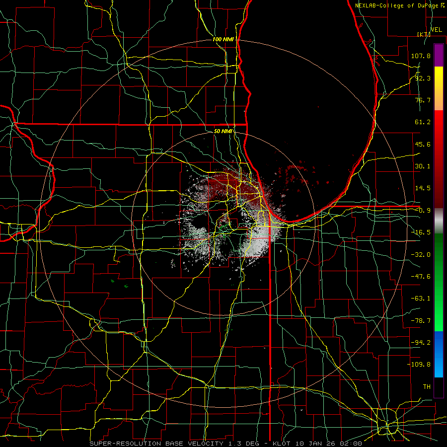
Task: Click the -94.2 legend value
Action: [x=421, y=342]
